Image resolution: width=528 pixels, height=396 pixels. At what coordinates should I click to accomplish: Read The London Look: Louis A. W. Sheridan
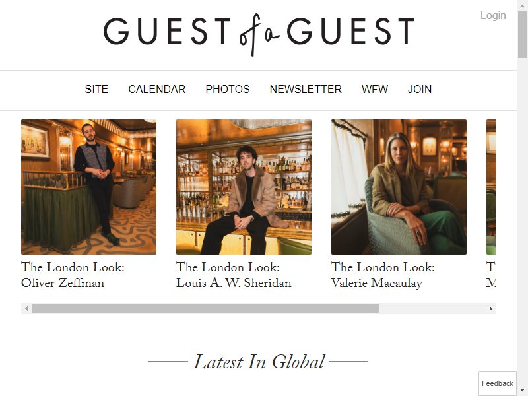click(234, 275)
